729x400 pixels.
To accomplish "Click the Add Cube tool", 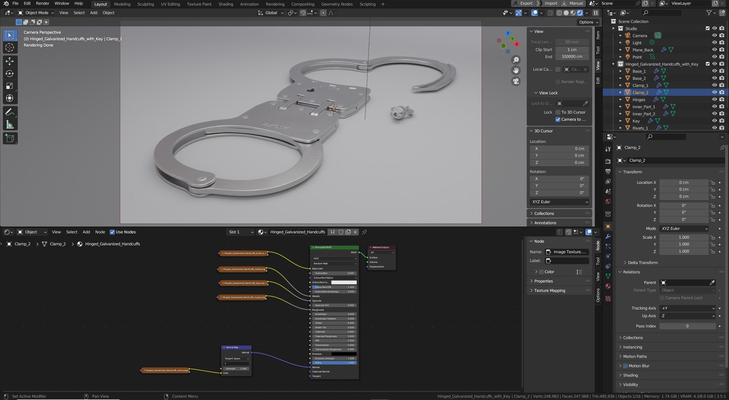I will tap(10, 138).
